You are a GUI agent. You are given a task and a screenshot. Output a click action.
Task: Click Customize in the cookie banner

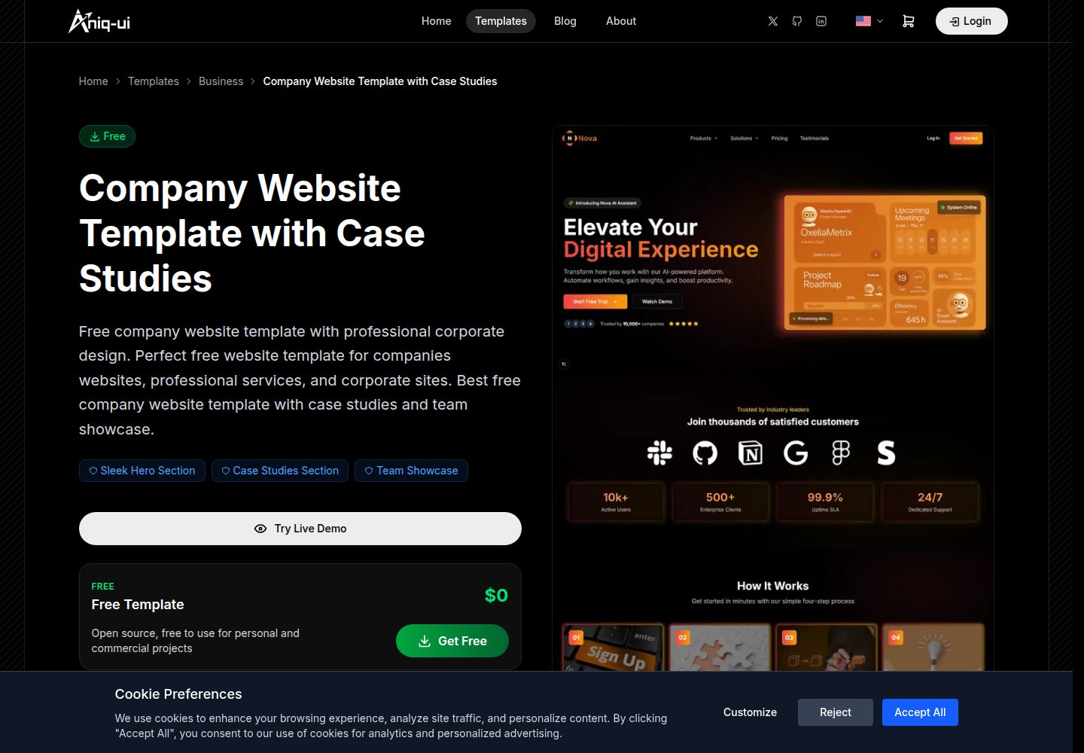point(751,712)
